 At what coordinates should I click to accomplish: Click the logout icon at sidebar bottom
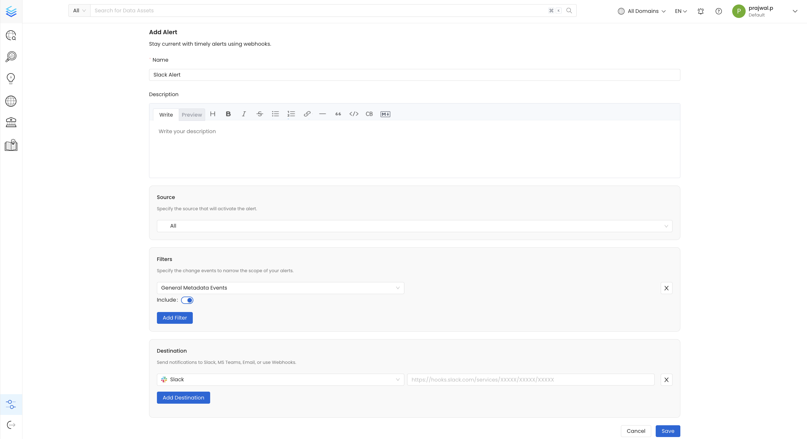point(11,425)
